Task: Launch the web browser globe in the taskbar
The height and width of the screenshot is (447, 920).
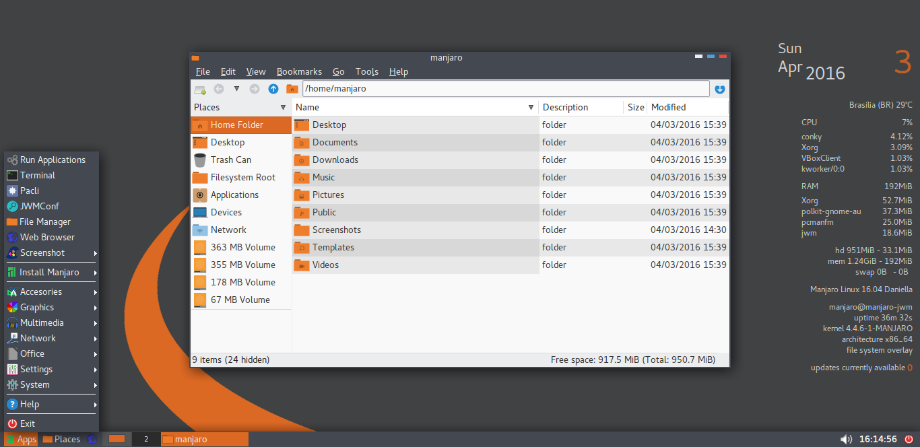Action: 92,440
